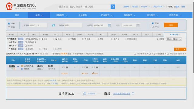Select the 02-02 date tab
Viewport: 194px width, 109px height.
(175, 35)
